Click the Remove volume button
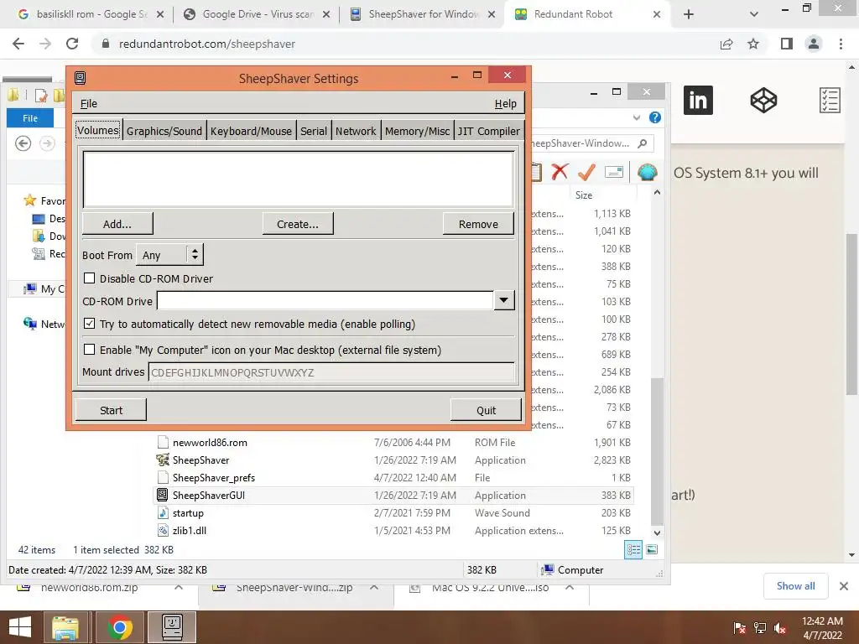The image size is (859, 644). [478, 224]
